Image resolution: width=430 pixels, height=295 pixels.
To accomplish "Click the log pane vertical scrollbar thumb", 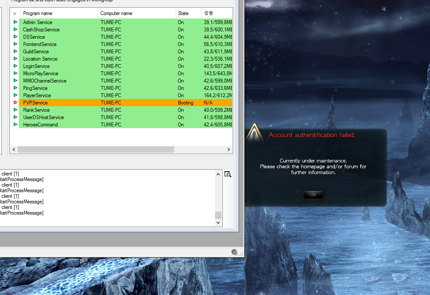I will (218, 215).
